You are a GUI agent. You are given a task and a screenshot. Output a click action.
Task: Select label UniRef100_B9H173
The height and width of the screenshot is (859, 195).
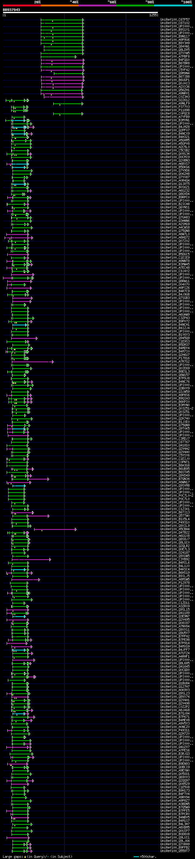click(175, 791)
